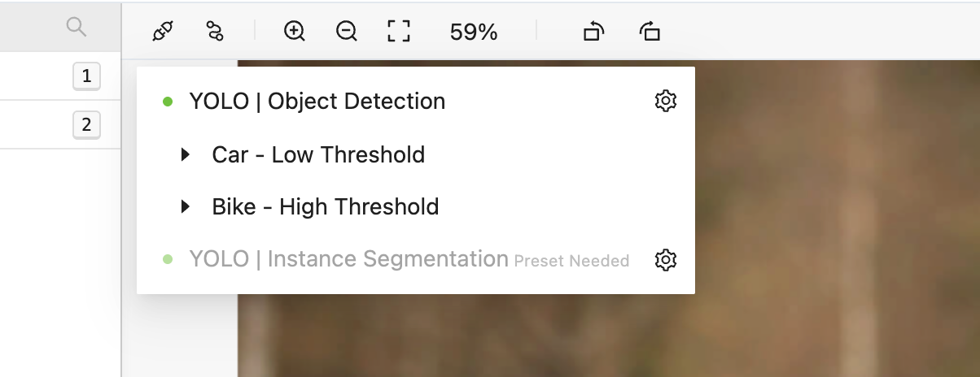Zoom out with the magnifier minus icon

[347, 32]
